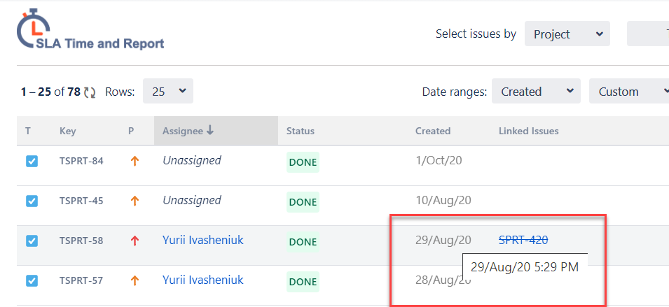Open the Custom date range dropdown
Screen dimensions: 669x307
[x=628, y=92]
